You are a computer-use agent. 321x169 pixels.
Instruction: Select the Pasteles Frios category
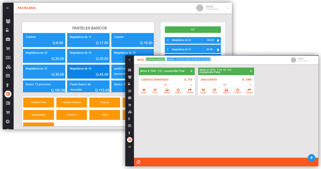click(39, 103)
